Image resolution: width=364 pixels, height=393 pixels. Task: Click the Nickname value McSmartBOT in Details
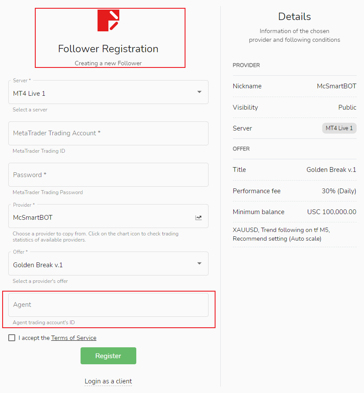(x=337, y=86)
